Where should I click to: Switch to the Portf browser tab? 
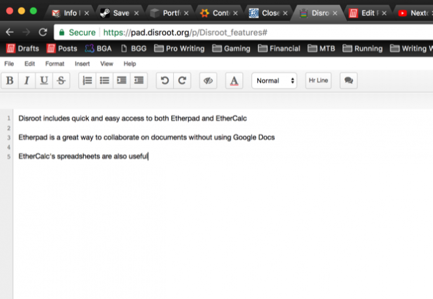(169, 13)
